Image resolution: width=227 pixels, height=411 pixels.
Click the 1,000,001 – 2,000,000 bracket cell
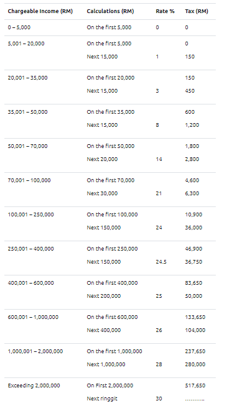coord(35,351)
